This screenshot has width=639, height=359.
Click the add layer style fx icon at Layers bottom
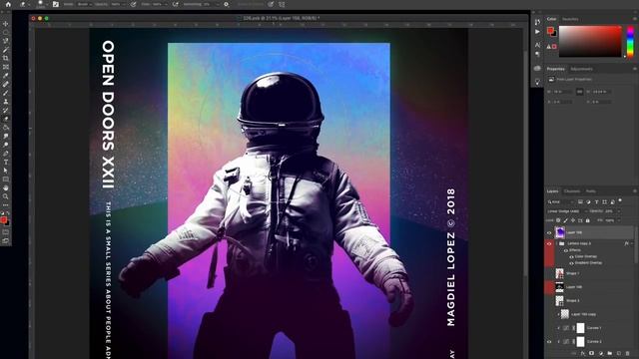[x=583, y=353]
